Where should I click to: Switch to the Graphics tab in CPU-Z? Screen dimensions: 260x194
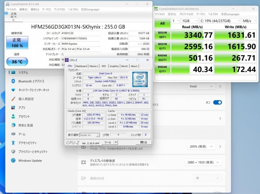pos(114,66)
